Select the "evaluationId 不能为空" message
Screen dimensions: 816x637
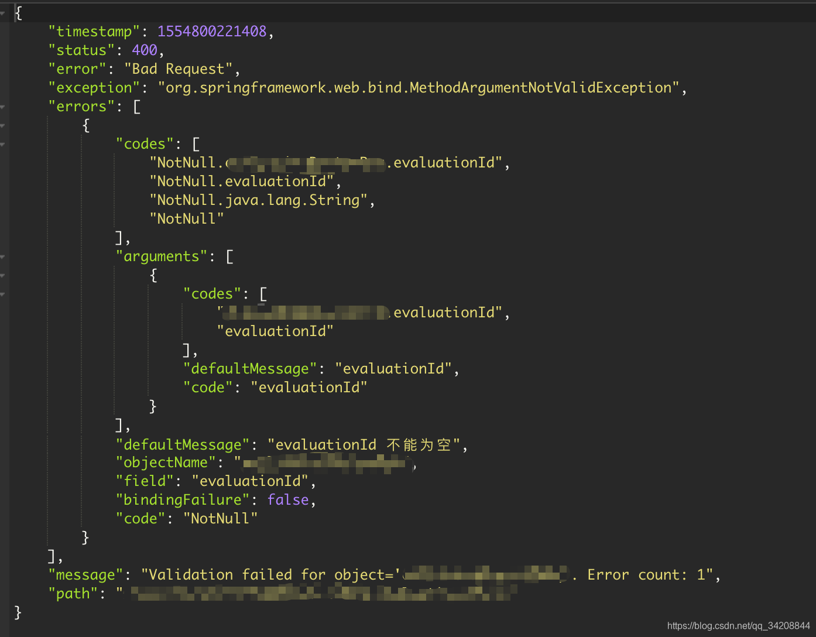point(364,445)
